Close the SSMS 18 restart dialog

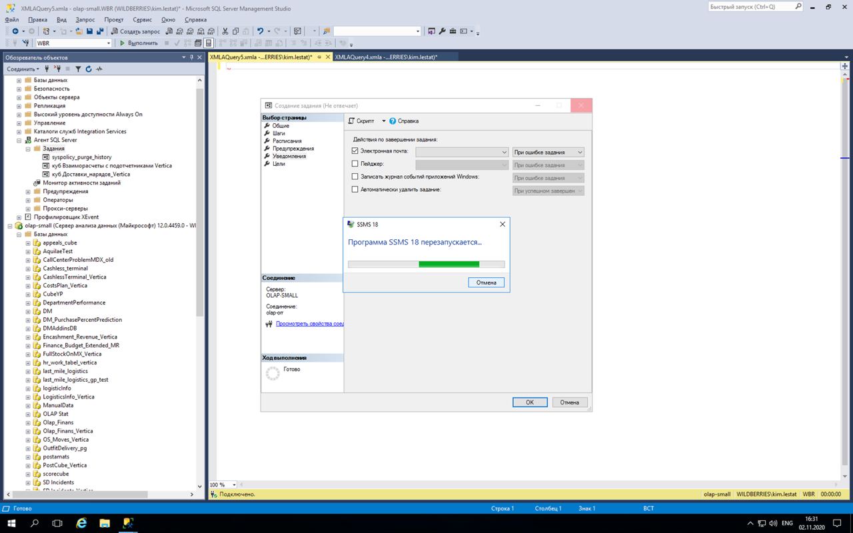(502, 225)
